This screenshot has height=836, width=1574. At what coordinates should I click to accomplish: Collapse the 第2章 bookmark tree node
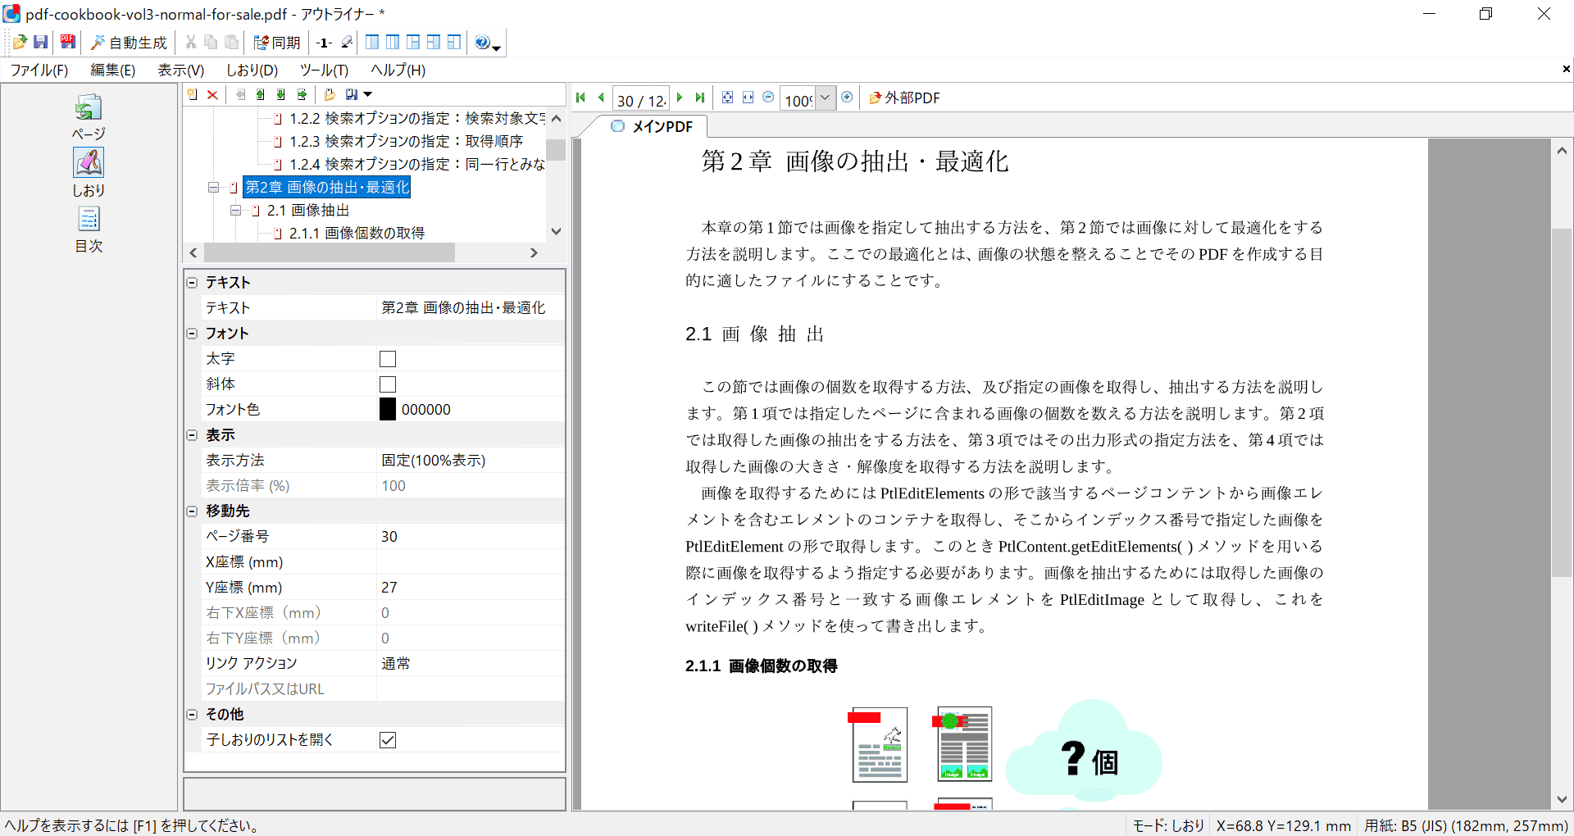pos(213,188)
